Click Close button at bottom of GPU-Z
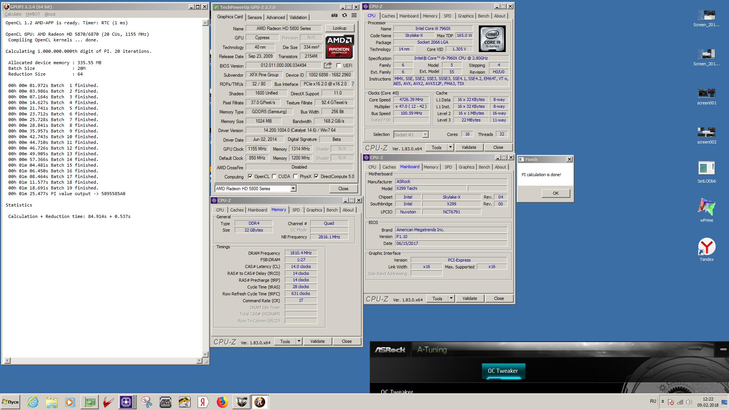729x410 pixels. coord(343,188)
